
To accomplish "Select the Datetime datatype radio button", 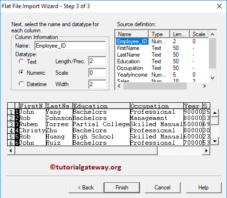I will coord(21,84).
